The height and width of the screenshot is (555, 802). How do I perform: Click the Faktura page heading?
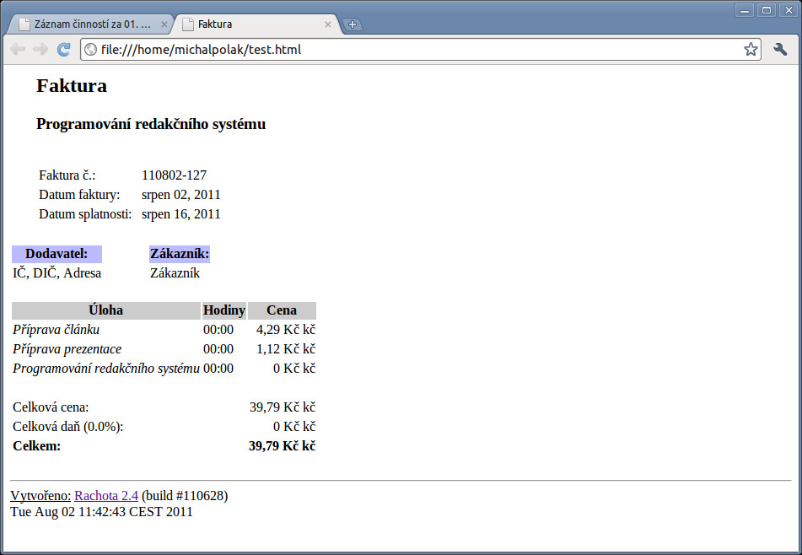point(72,86)
